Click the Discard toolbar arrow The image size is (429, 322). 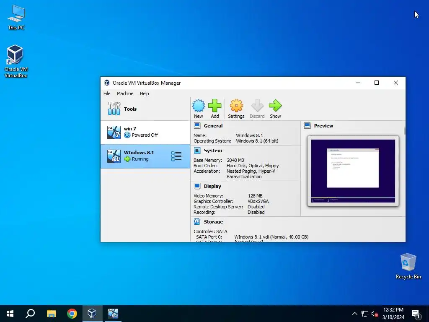(257, 106)
